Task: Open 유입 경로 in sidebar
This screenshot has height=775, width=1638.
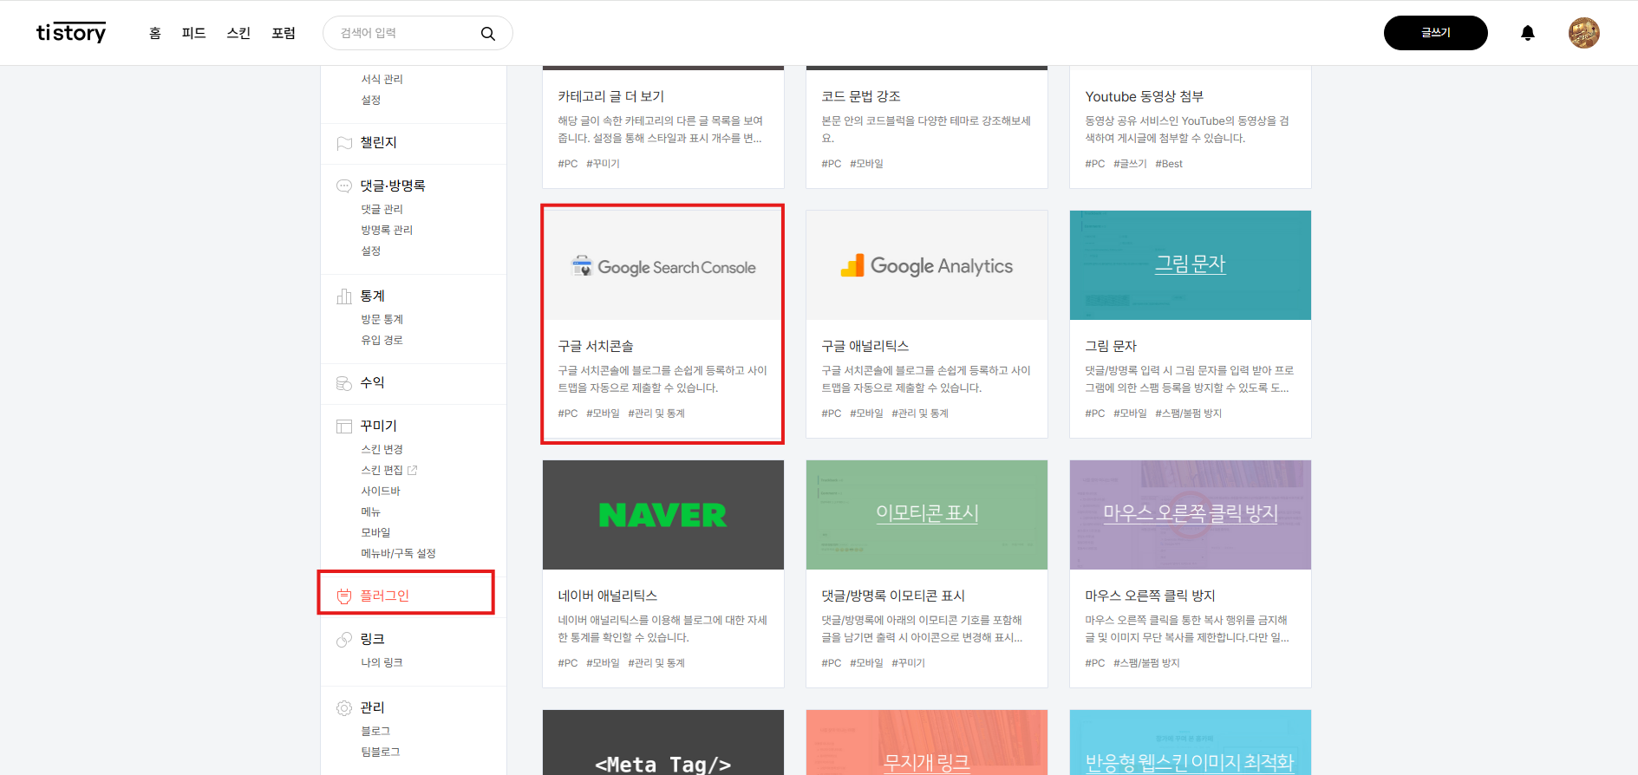Action: pos(382,340)
